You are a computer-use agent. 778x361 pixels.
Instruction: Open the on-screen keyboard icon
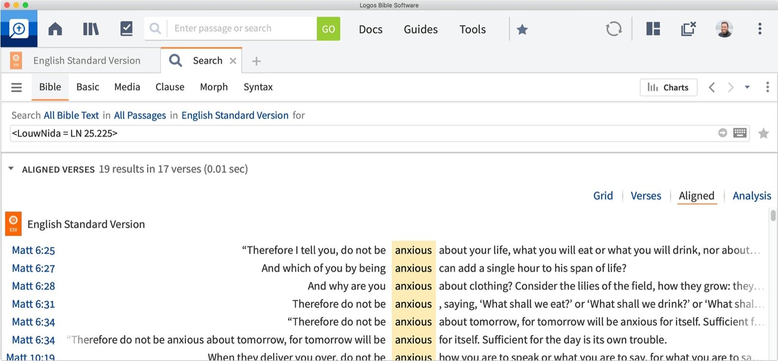click(740, 133)
